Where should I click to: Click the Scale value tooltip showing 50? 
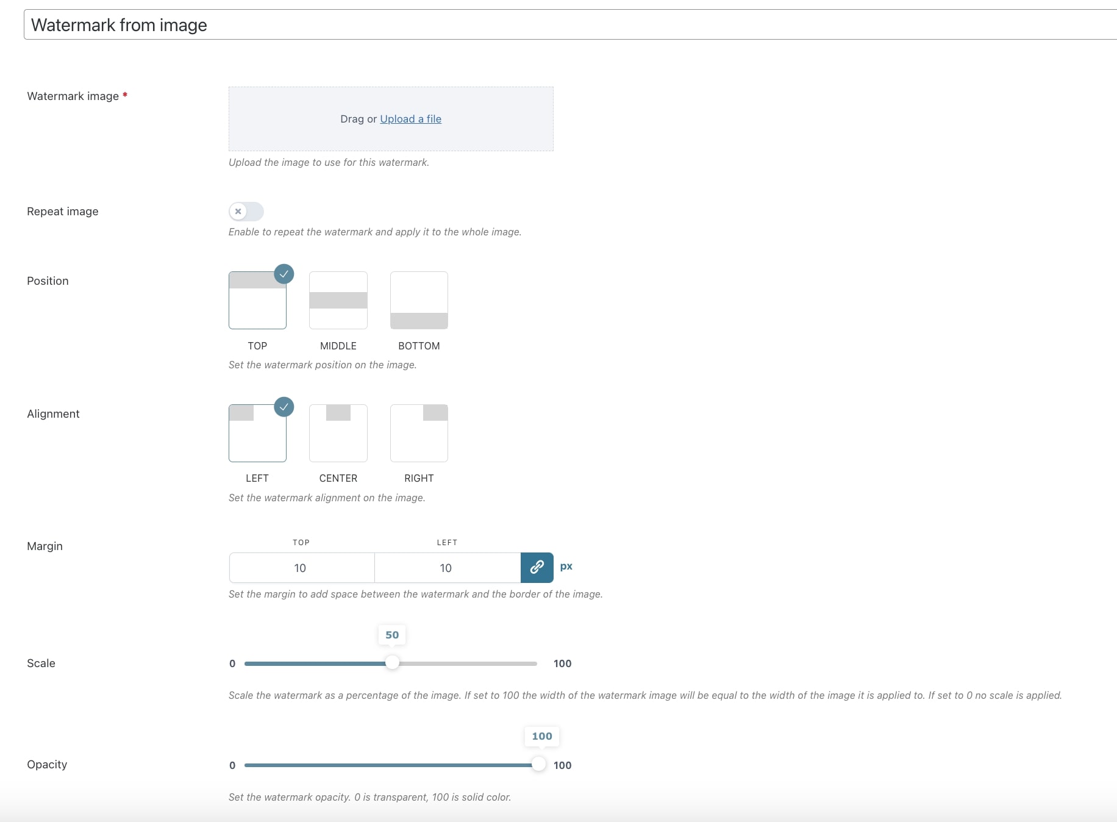click(392, 635)
